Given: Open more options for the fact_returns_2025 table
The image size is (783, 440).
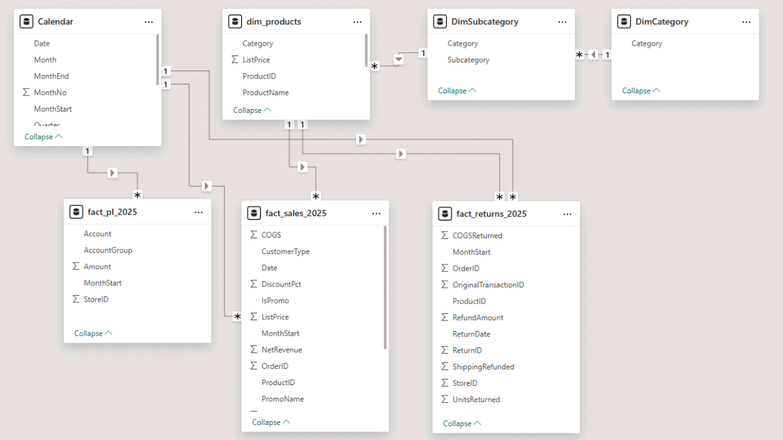Looking at the screenshot, I should (x=567, y=214).
